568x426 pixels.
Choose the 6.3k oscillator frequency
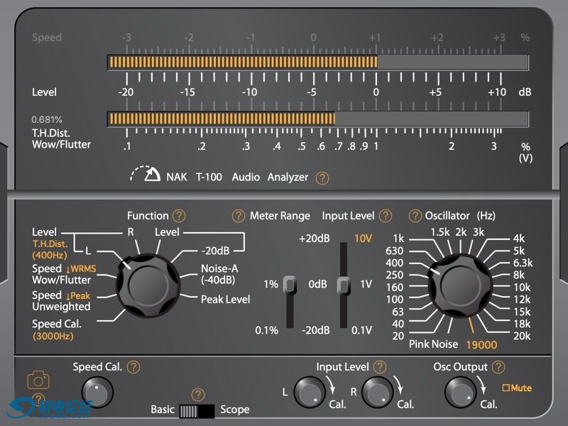(523, 263)
